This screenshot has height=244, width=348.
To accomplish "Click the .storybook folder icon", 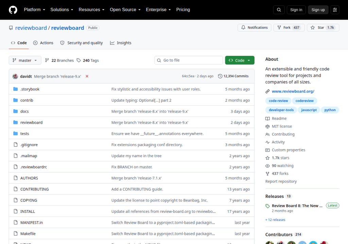I will point(15,89).
